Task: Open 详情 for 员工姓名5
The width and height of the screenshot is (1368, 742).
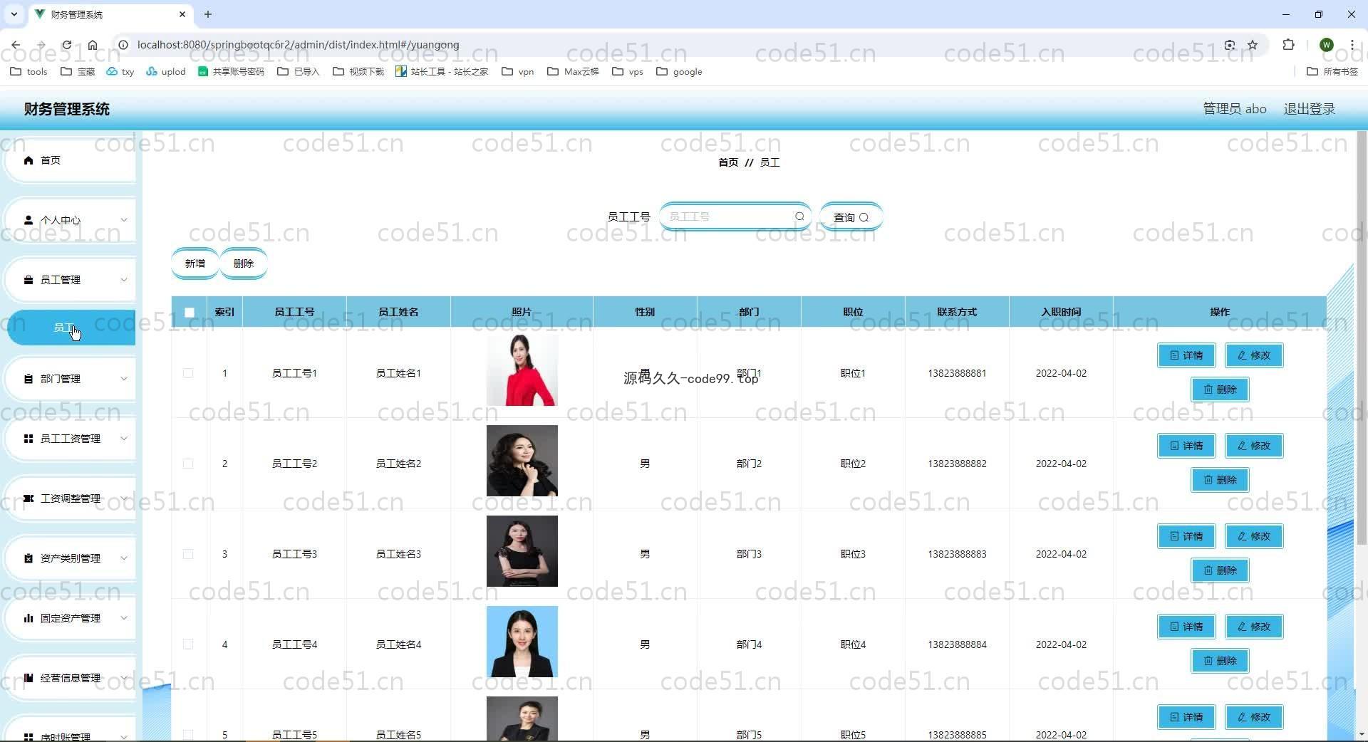Action: [x=1186, y=717]
